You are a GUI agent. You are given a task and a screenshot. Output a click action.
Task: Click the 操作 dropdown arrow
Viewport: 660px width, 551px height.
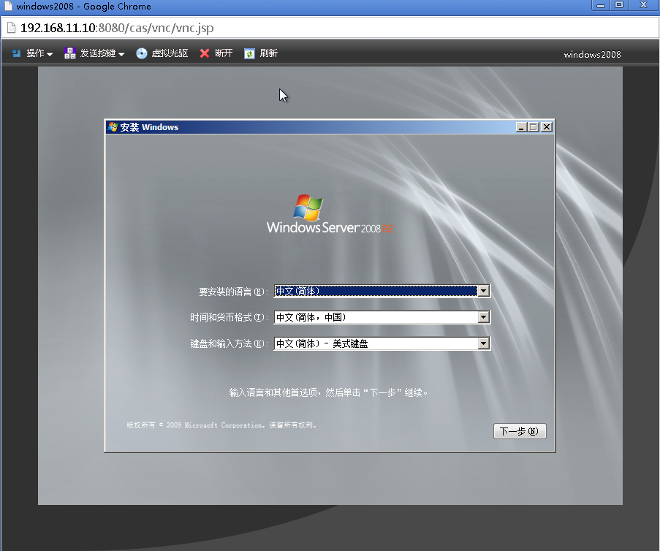click(50, 54)
